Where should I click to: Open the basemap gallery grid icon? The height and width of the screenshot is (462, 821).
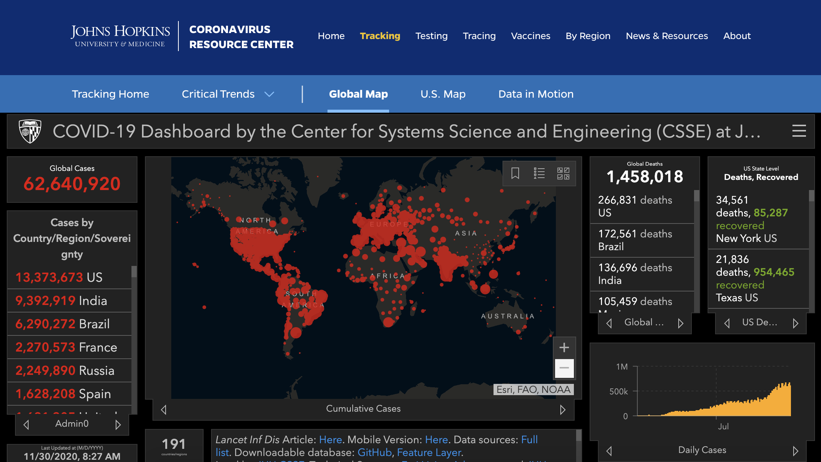coord(563,173)
